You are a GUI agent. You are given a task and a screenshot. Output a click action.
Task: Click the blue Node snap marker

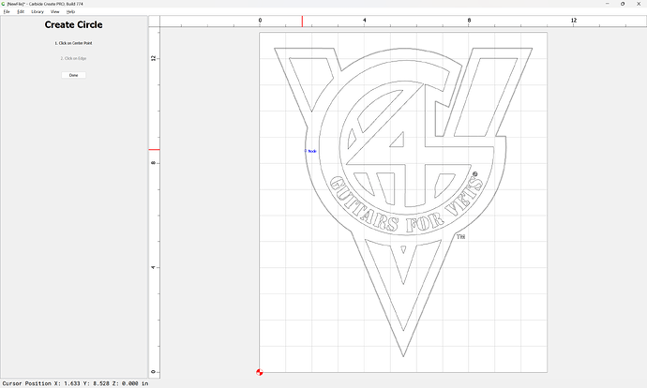(310, 151)
